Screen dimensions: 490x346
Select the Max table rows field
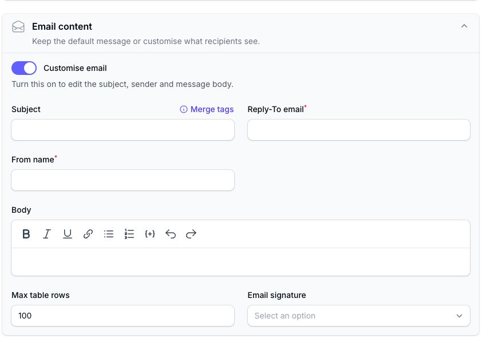pos(123,316)
